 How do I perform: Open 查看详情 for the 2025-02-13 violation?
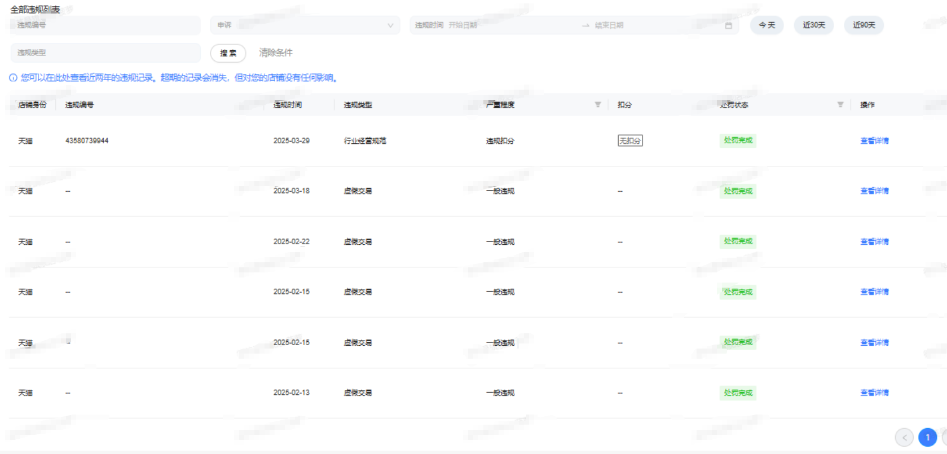[874, 393]
